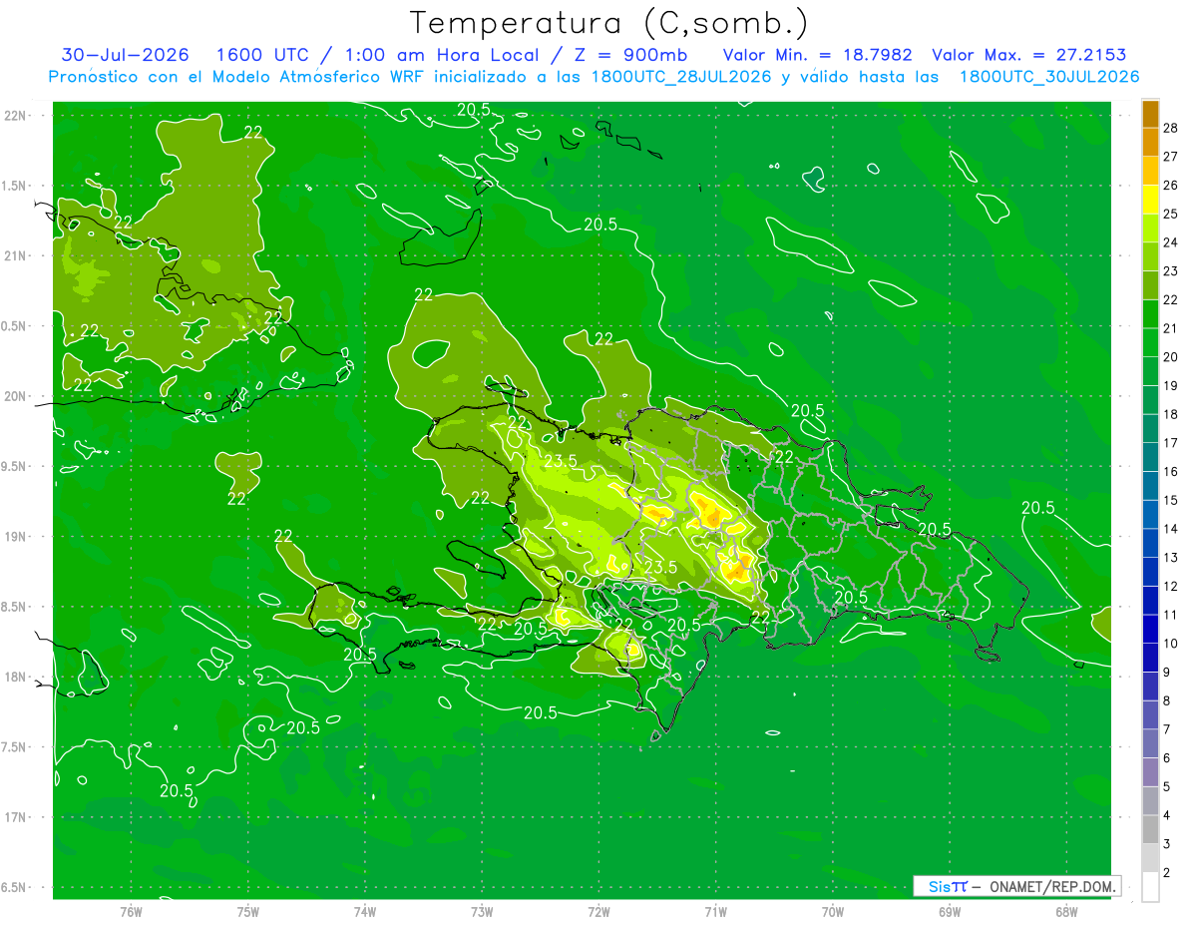The height and width of the screenshot is (925, 1197).
Task: Pick the green swatch between 20 and 21
Action: click(1150, 342)
